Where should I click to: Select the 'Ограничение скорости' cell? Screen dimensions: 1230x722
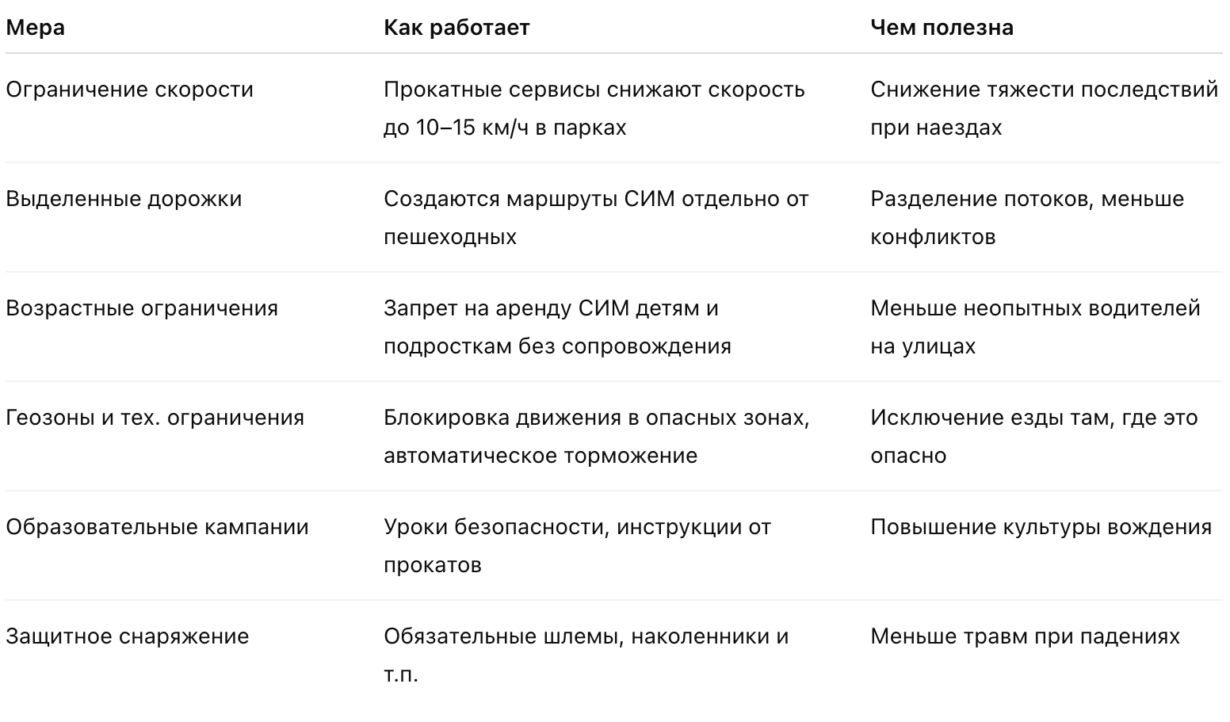[x=130, y=90]
